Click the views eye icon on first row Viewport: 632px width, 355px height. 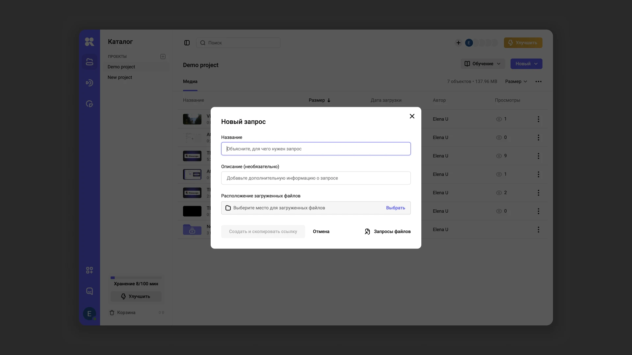pos(499,119)
